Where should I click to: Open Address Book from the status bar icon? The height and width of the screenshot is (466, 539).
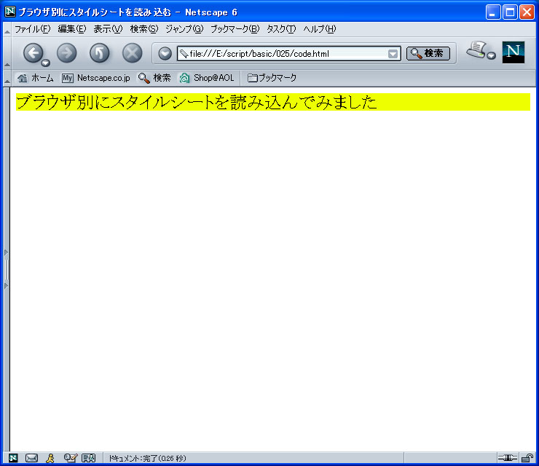88,458
